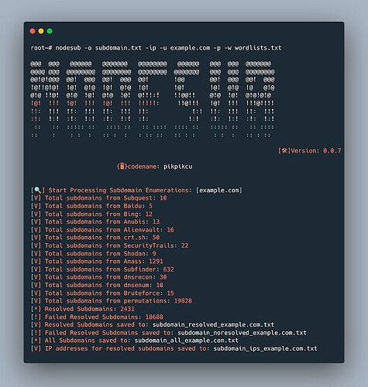368x387 pixels.
Task: Click the 'Total subdomains from Subquest: 10' line
Action: click(x=99, y=198)
